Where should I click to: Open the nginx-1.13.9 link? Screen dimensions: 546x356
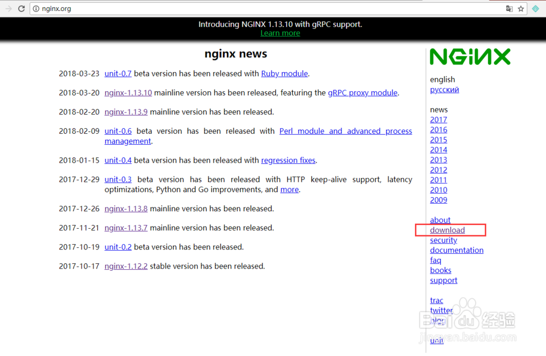click(x=126, y=112)
